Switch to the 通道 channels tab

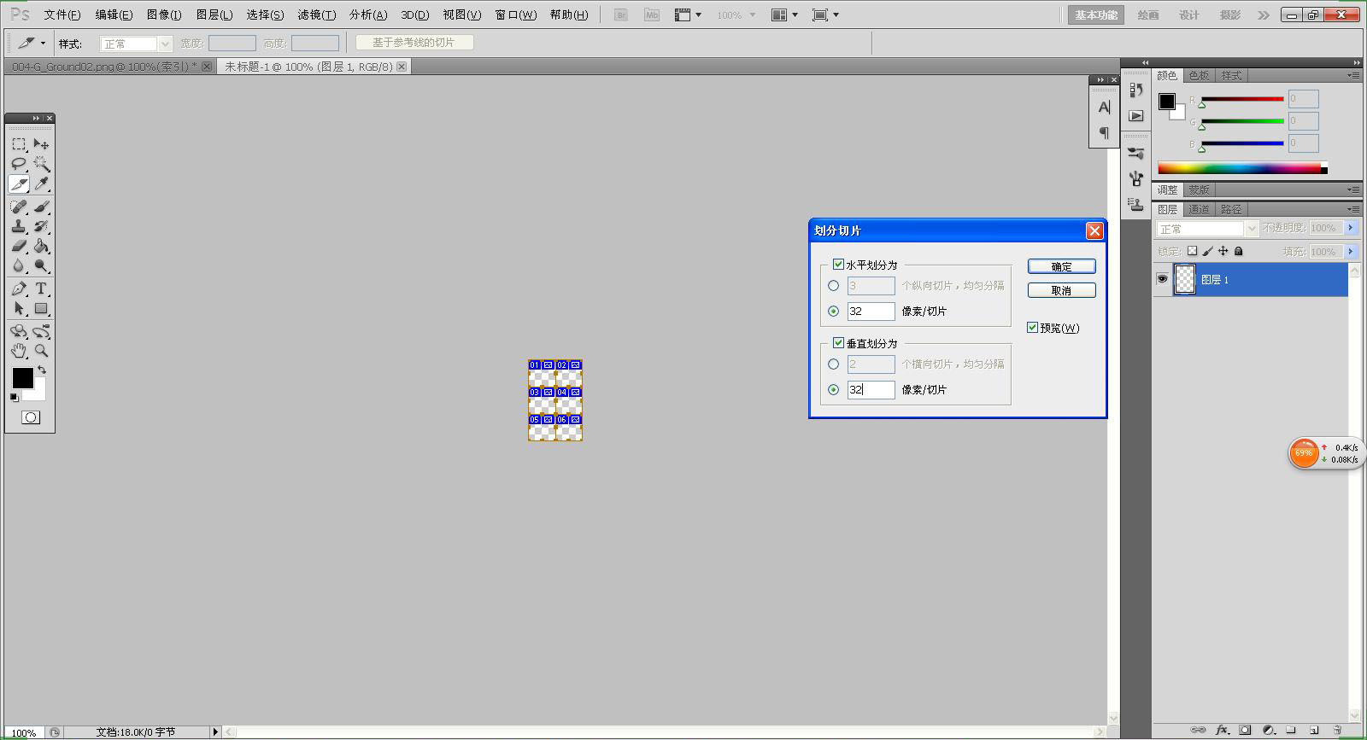pos(1199,209)
